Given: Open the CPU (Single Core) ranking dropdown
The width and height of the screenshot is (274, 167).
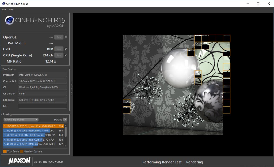Looking at the screenshot, I should pyautogui.click(x=21, y=120).
